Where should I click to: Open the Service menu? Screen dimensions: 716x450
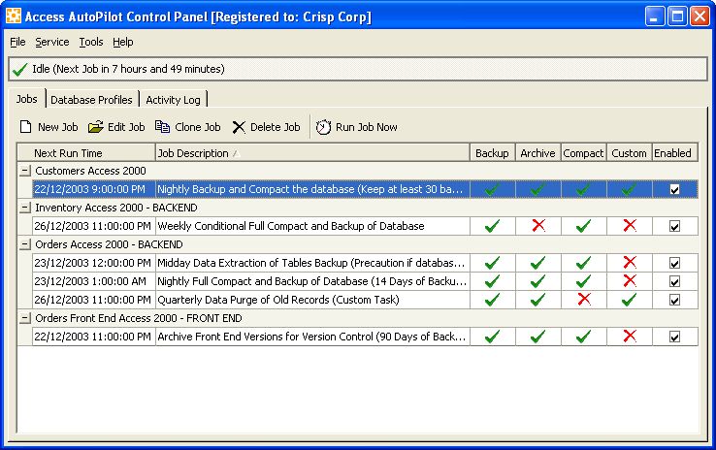point(51,42)
